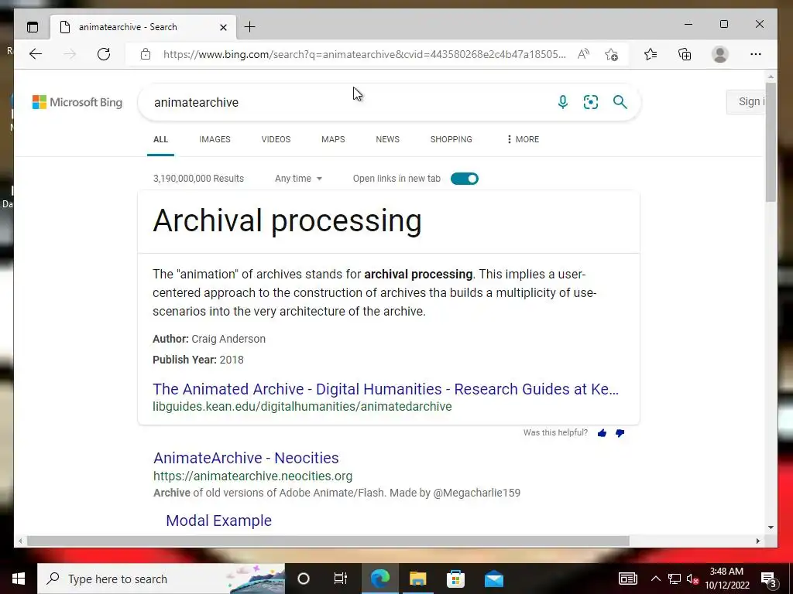This screenshot has height=594, width=793.
Task: Click the browser address bar URL
Action: tap(364, 54)
